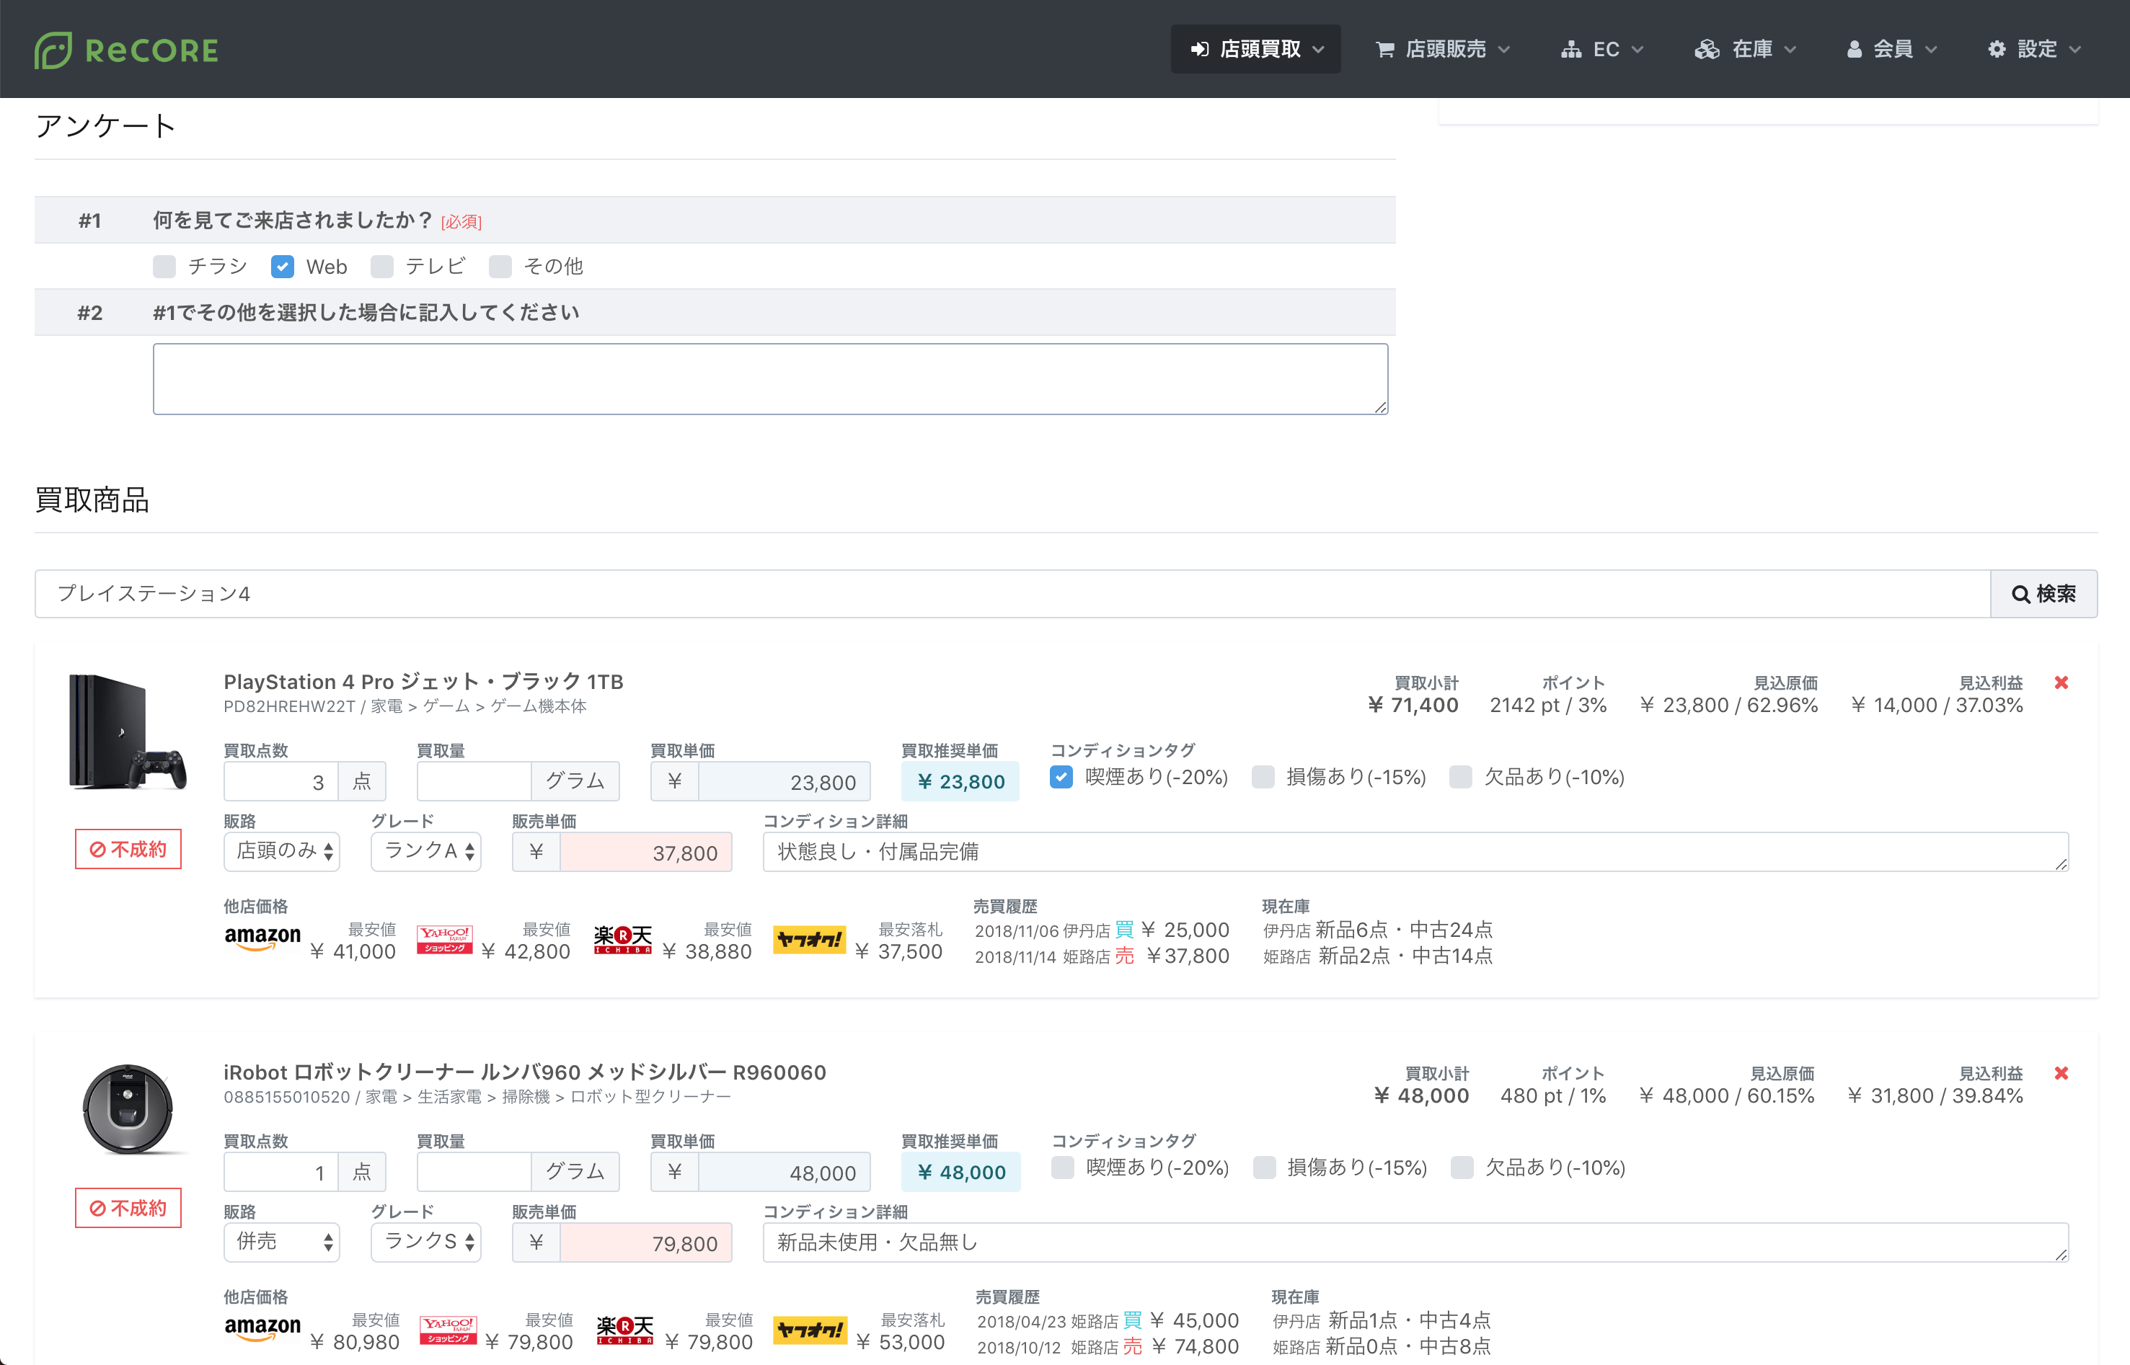Click 買取点数 field showing 1

point(280,1173)
